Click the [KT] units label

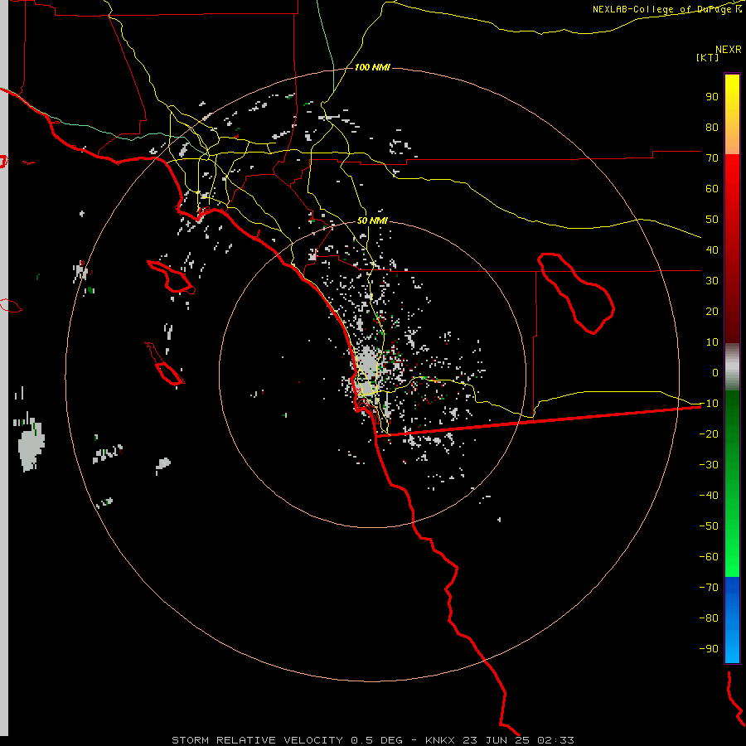tap(707, 57)
